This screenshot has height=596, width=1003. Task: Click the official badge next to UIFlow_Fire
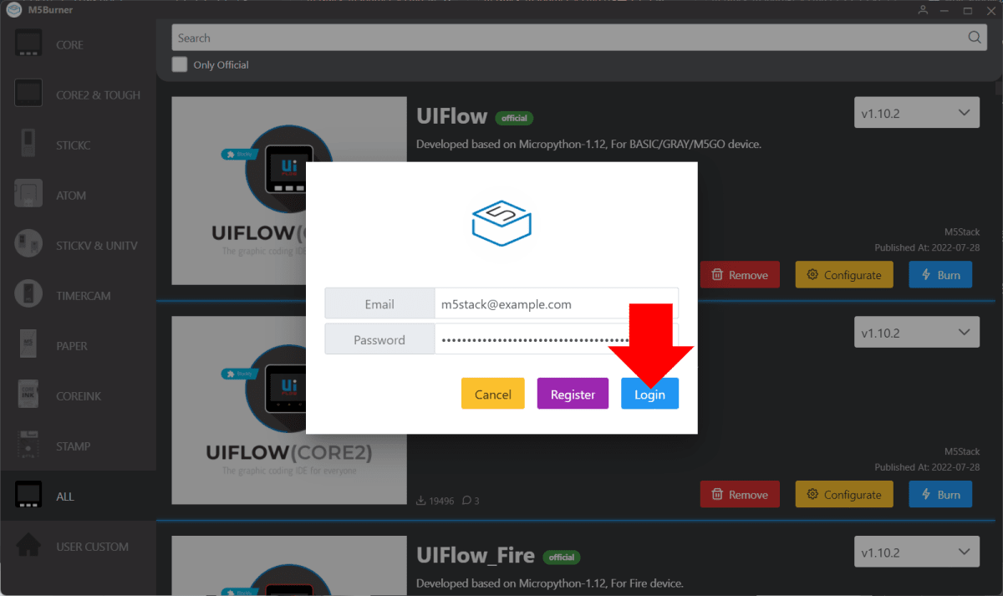(562, 557)
